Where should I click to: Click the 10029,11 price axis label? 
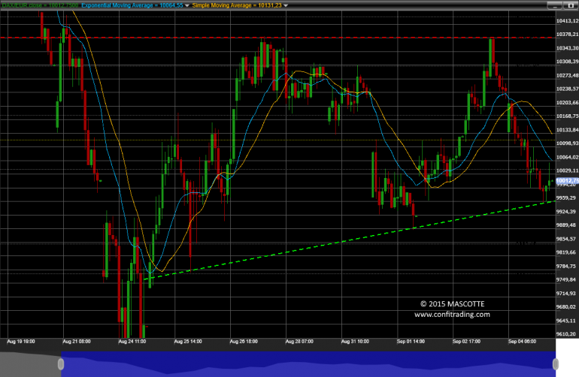[567, 170]
